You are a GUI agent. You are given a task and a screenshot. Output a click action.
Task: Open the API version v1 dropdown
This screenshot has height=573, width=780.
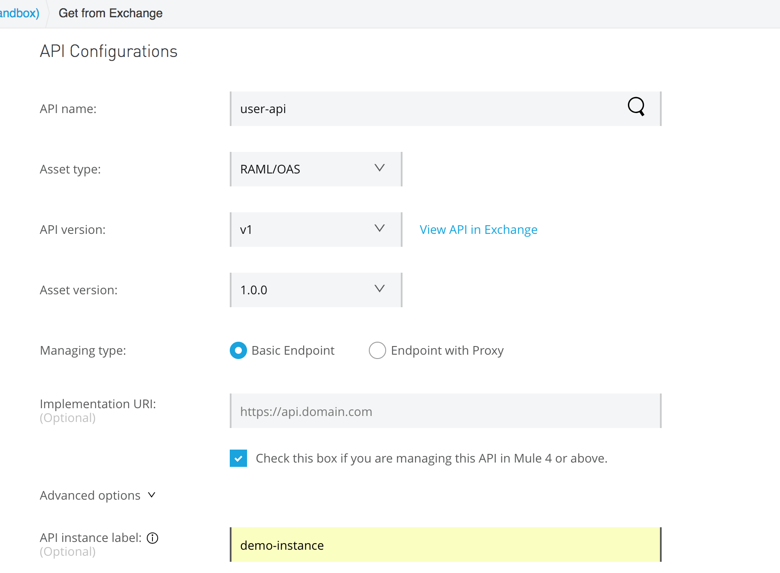(316, 230)
